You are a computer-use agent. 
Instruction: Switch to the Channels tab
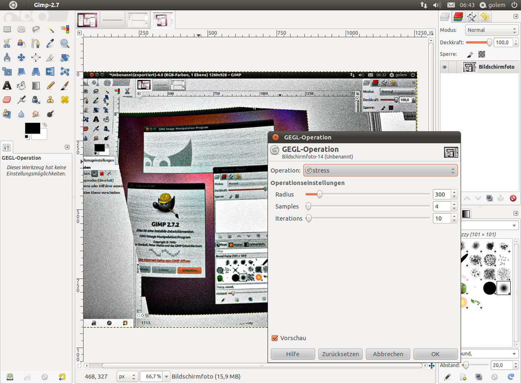[x=458, y=17]
